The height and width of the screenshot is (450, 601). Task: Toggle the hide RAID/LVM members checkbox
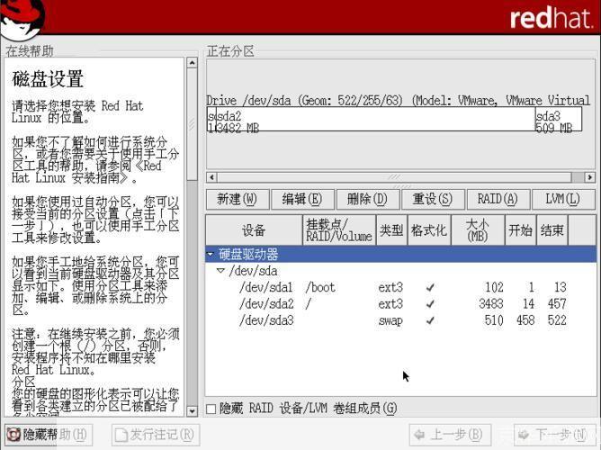coord(211,409)
